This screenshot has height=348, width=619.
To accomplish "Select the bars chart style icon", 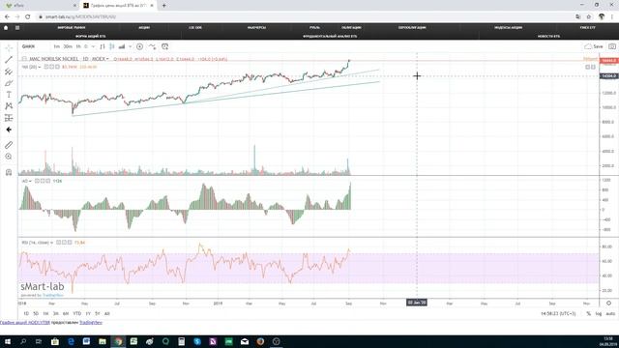I will pos(103,46).
